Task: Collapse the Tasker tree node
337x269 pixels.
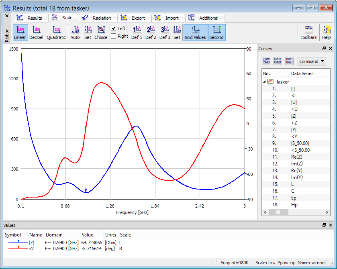Action: [x=265, y=82]
